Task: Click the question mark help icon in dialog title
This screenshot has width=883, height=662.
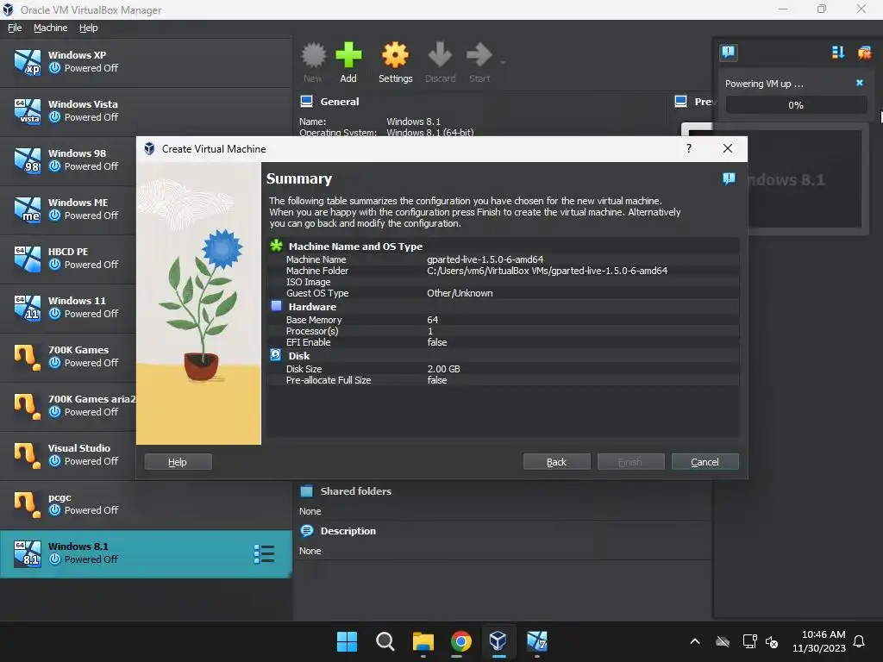Action: click(x=689, y=148)
